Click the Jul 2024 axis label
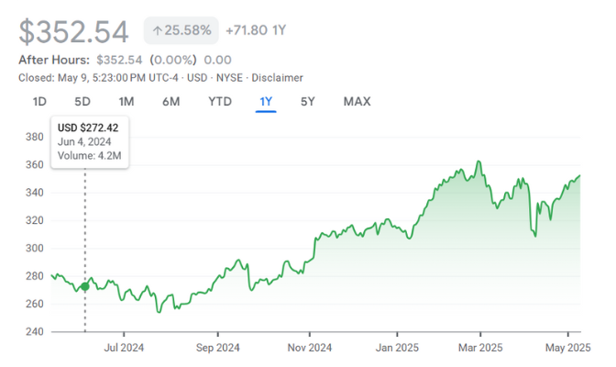The image size is (616, 367). (124, 348)
